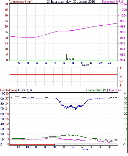Select the '24 hour graph day : 30 January 2010' title

coord(71,2)
